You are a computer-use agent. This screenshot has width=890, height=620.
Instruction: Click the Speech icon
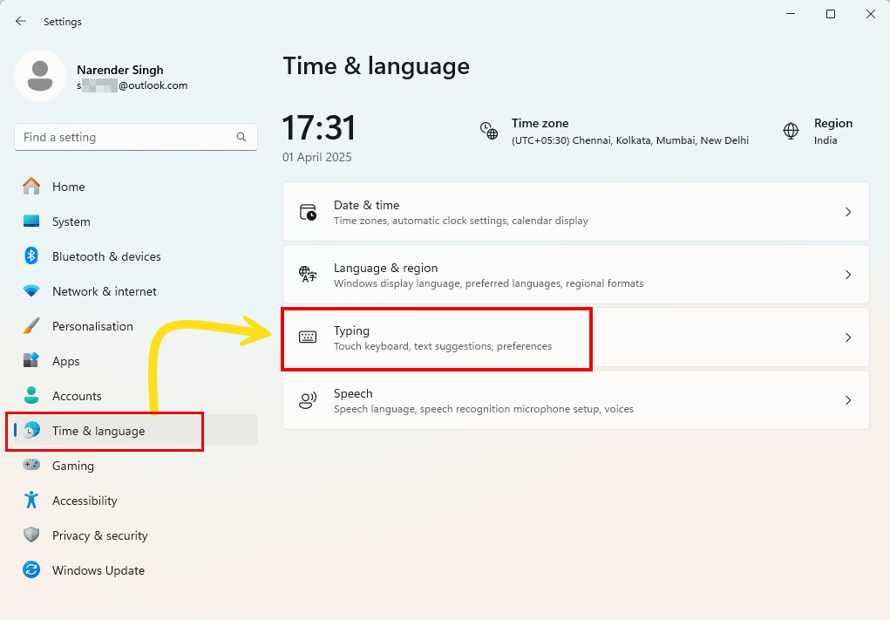[x=308, y=400]
